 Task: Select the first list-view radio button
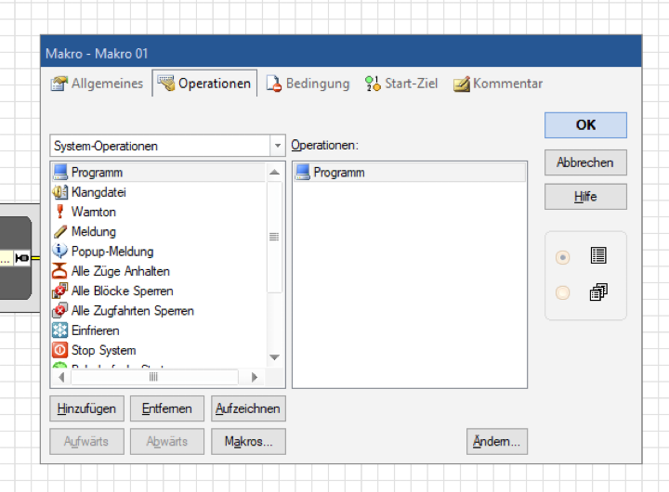pos(562,257)
